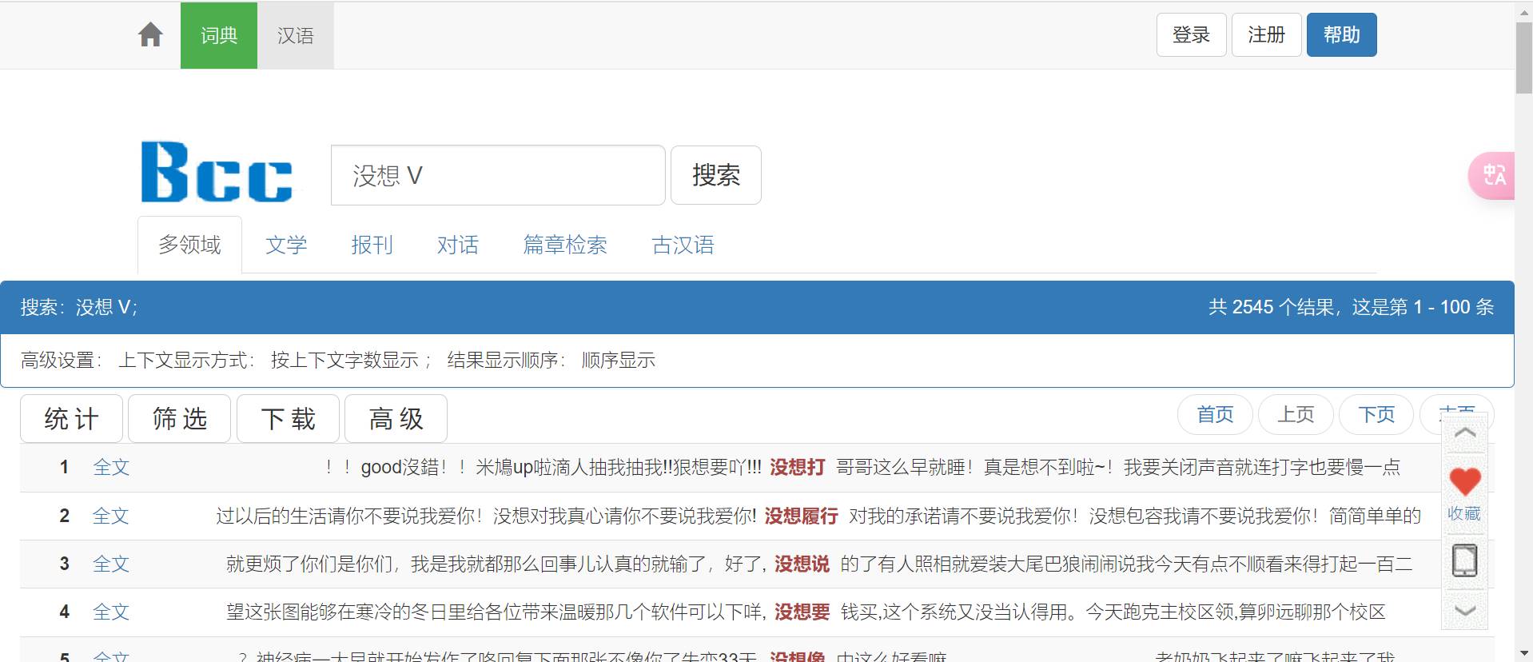The height and width of the screenshot is (662, 1533).
Task: Click the search query input field
Action: (498, 175)
